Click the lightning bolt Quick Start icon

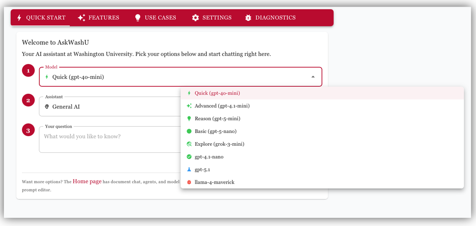pyautogui.click(x=19, y=18)
